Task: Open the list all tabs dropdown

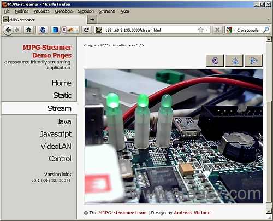Action: pyautogui.click(x=268, y=19)
